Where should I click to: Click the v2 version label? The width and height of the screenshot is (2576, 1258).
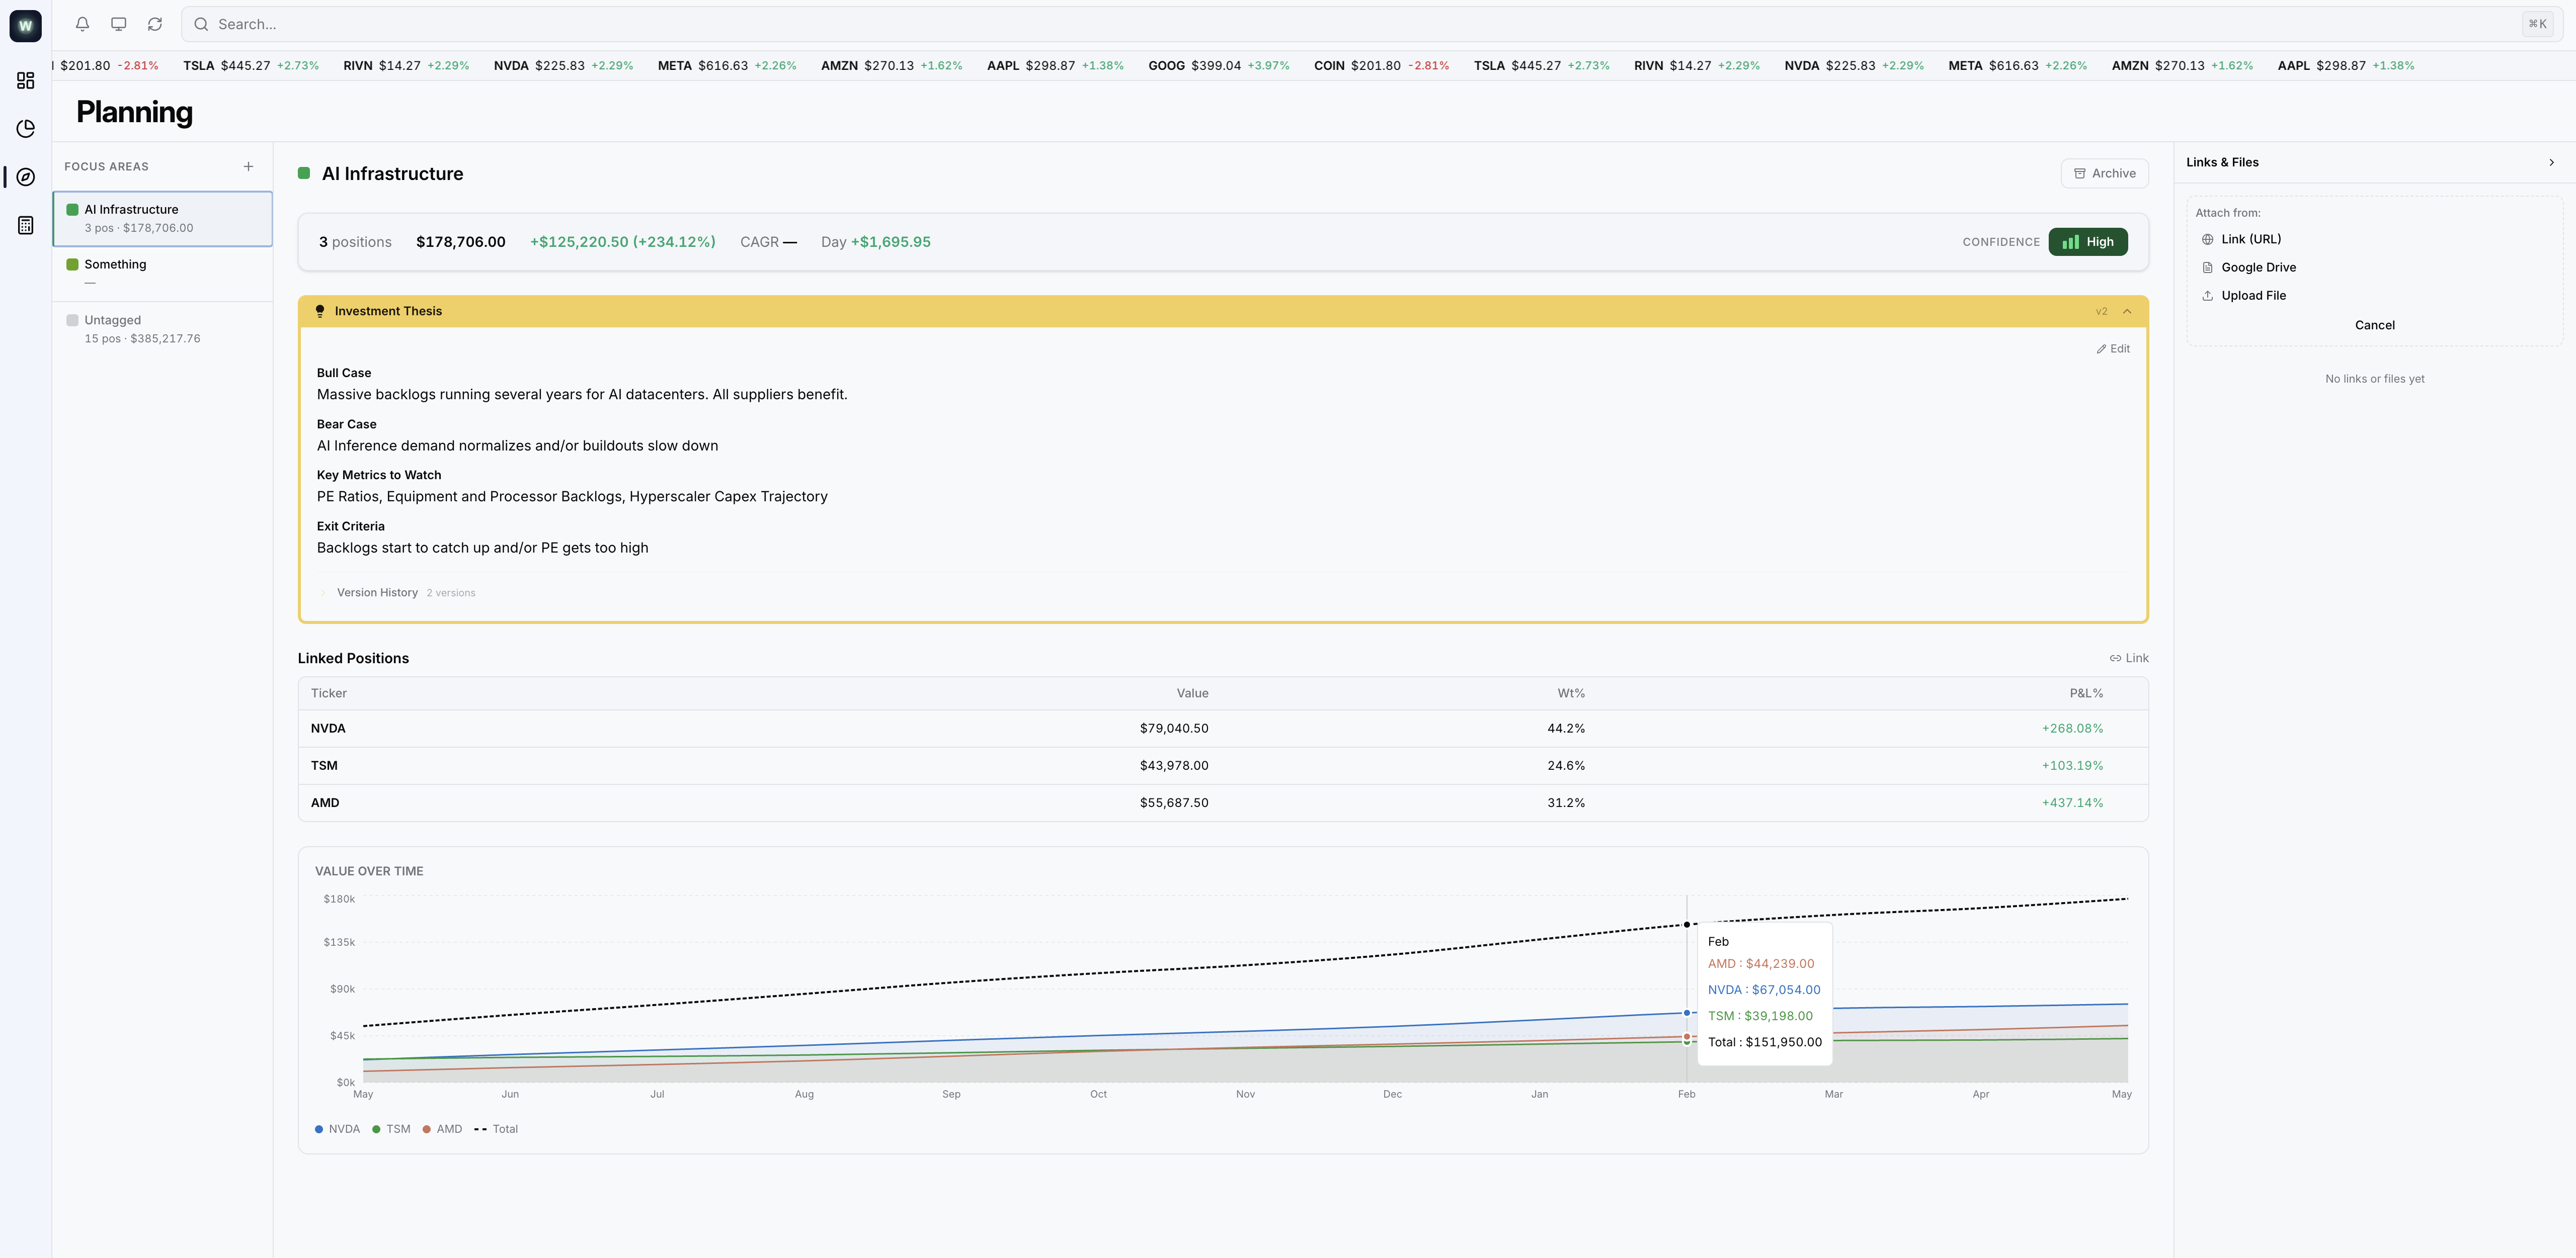tap(2101, 312)
